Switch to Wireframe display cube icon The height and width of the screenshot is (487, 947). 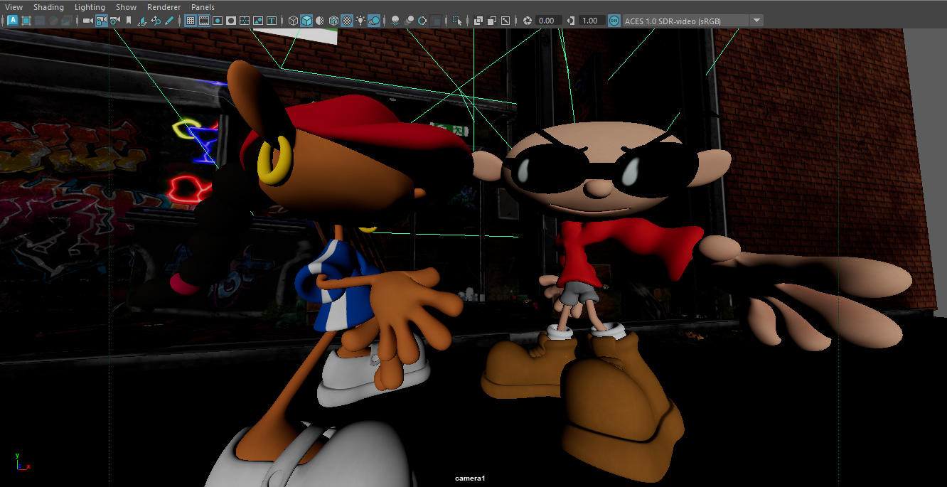[293, 21]
